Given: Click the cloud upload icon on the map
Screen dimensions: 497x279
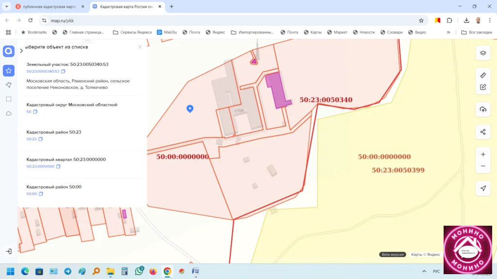Looking at the screenshot, I should [483, 109].
